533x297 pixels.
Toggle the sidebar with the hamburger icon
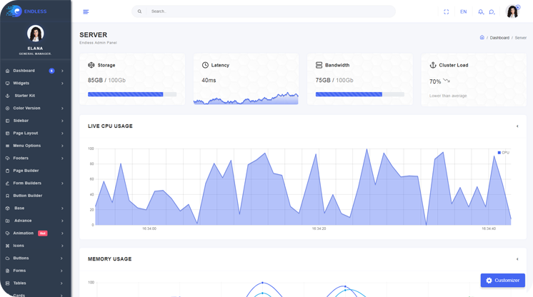coord(86,11)
